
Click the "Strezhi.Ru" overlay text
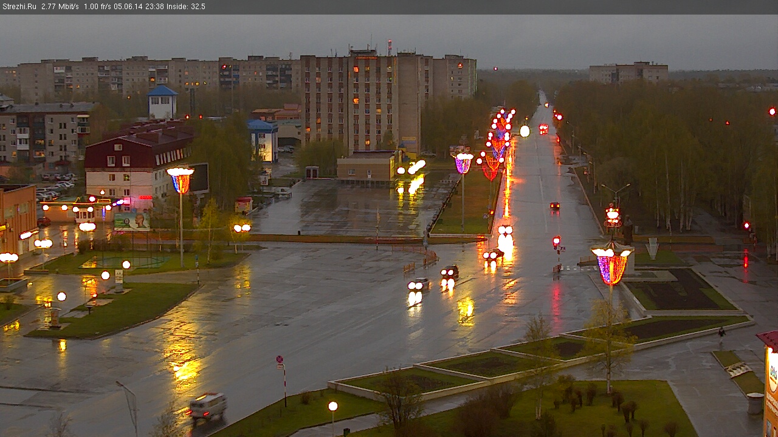coord(19,7)
